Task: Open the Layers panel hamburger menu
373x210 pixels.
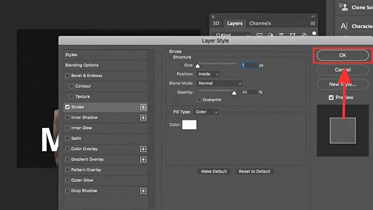Action: (x=313, y=23)
